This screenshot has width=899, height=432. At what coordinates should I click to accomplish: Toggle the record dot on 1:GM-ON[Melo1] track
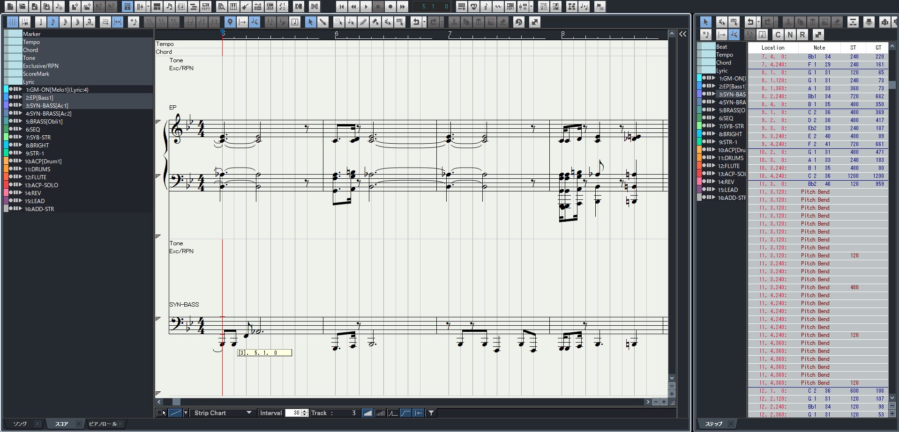click(11, 89)
